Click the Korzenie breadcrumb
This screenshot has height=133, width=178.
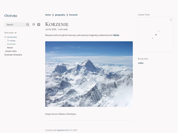73,15
